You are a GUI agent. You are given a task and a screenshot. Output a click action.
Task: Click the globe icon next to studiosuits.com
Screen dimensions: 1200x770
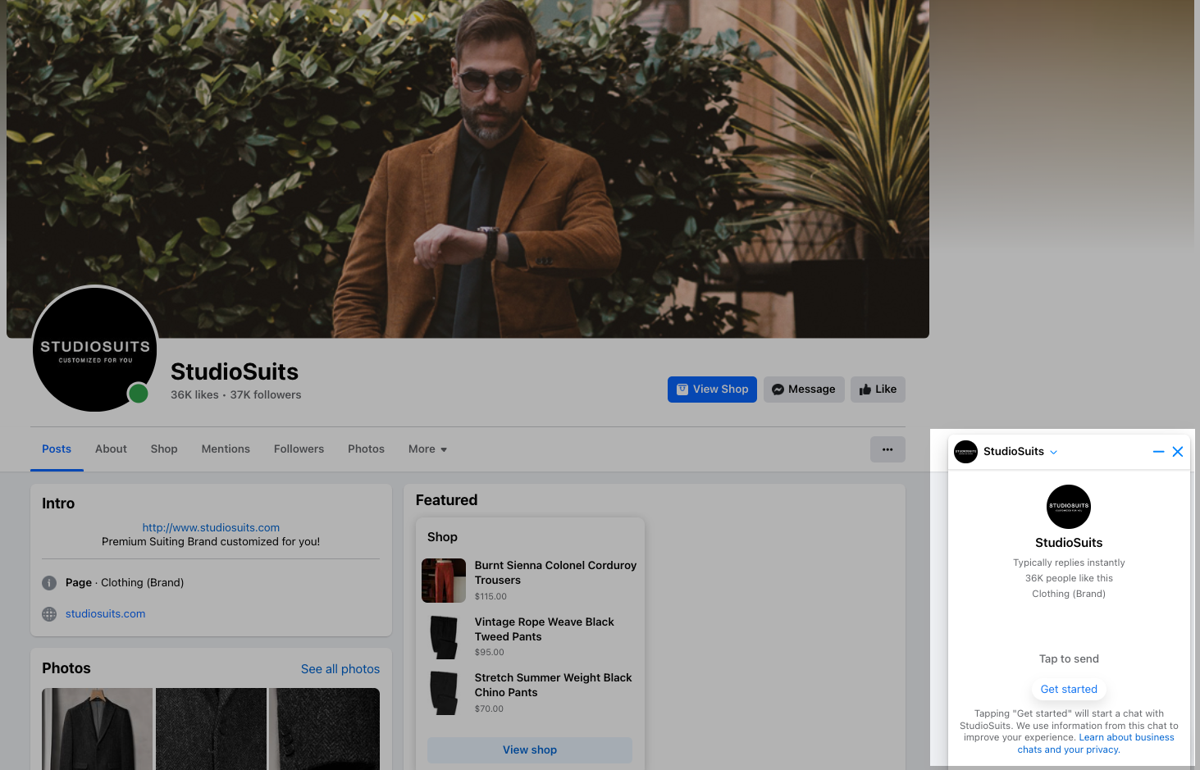pyautogui.click(x=49, y=614)
